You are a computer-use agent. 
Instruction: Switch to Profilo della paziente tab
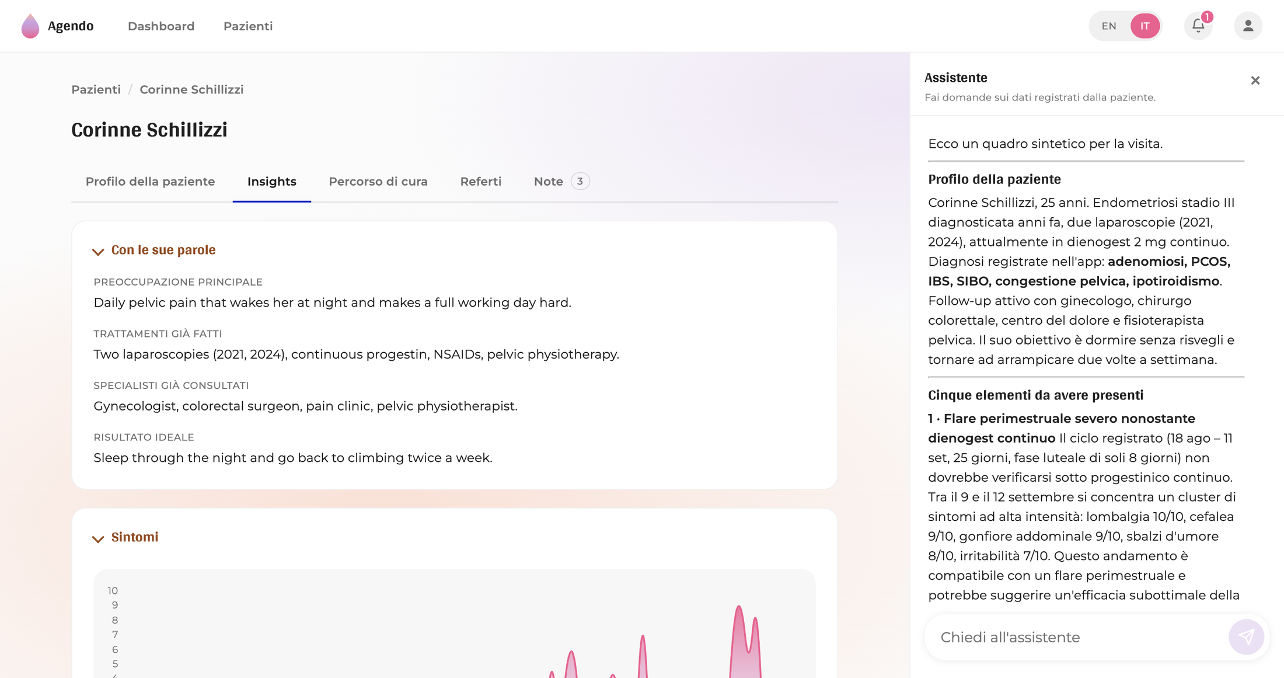coord(150,182)
